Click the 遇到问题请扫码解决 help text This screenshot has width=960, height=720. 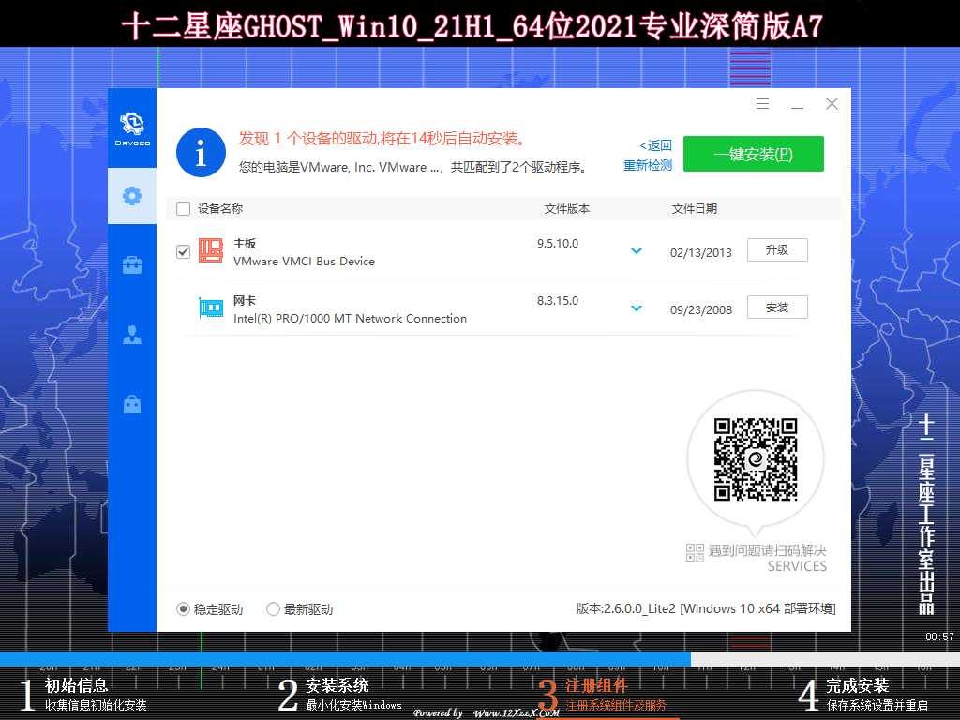point(767,550)
